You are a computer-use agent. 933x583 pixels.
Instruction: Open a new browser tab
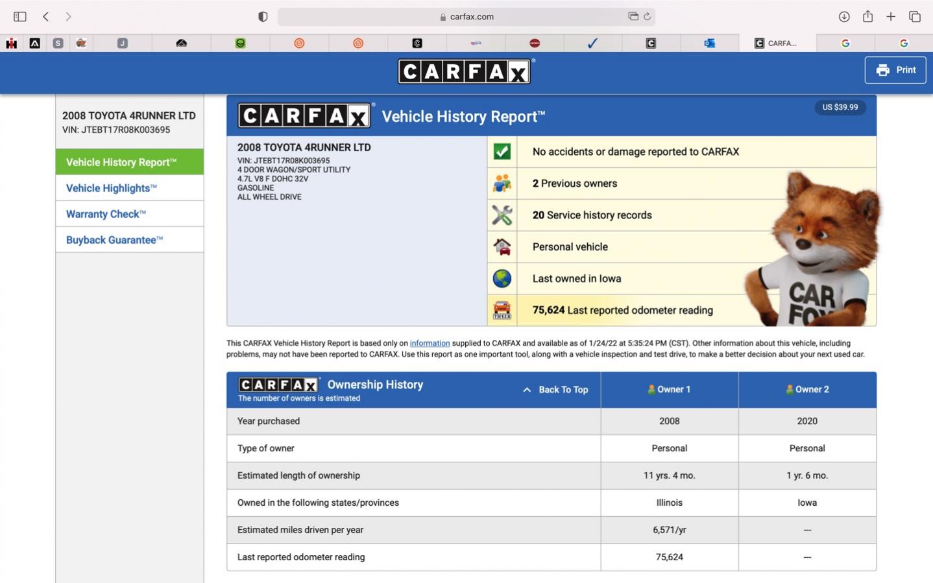tap(891, 16)
